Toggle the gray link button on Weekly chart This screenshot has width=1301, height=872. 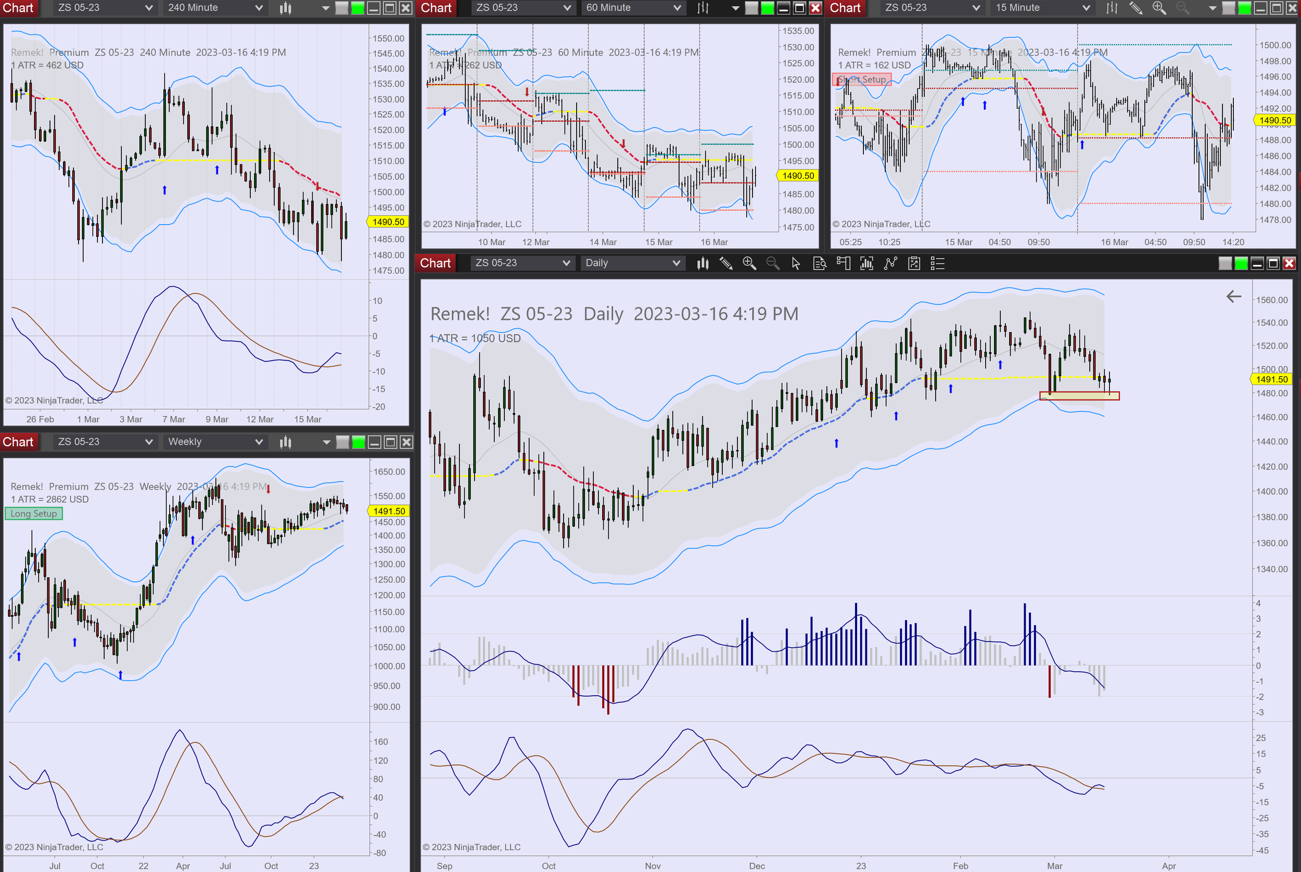tap(342, 442)
